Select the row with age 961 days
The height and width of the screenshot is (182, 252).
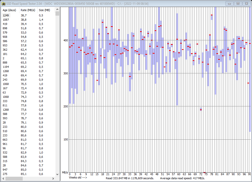[x=28, y=144]
